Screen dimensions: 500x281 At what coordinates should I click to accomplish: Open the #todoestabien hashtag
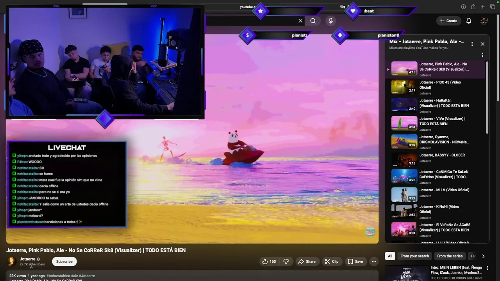click(x=58, y=276)
